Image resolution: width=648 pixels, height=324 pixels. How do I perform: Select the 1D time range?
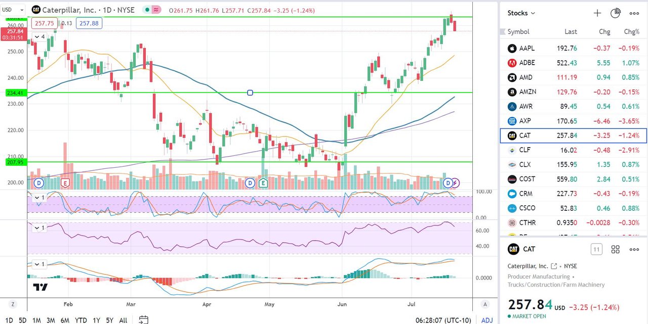(x=9, y=320)
